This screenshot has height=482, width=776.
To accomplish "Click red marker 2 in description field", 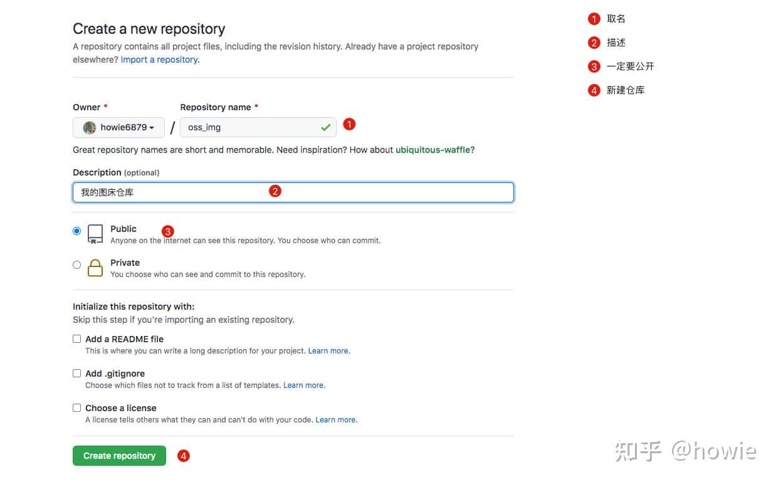I will (275, 191).
